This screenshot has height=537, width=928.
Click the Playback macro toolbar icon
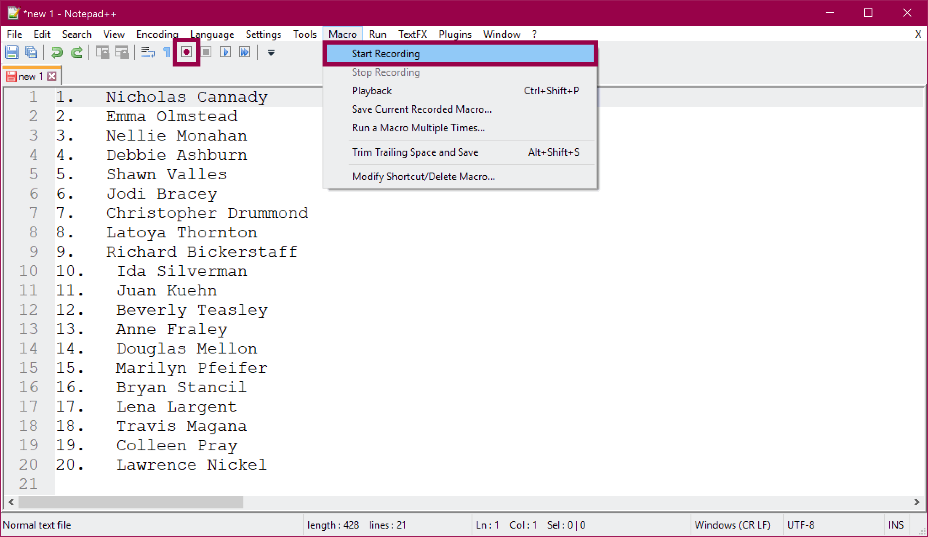click(225, 52)
